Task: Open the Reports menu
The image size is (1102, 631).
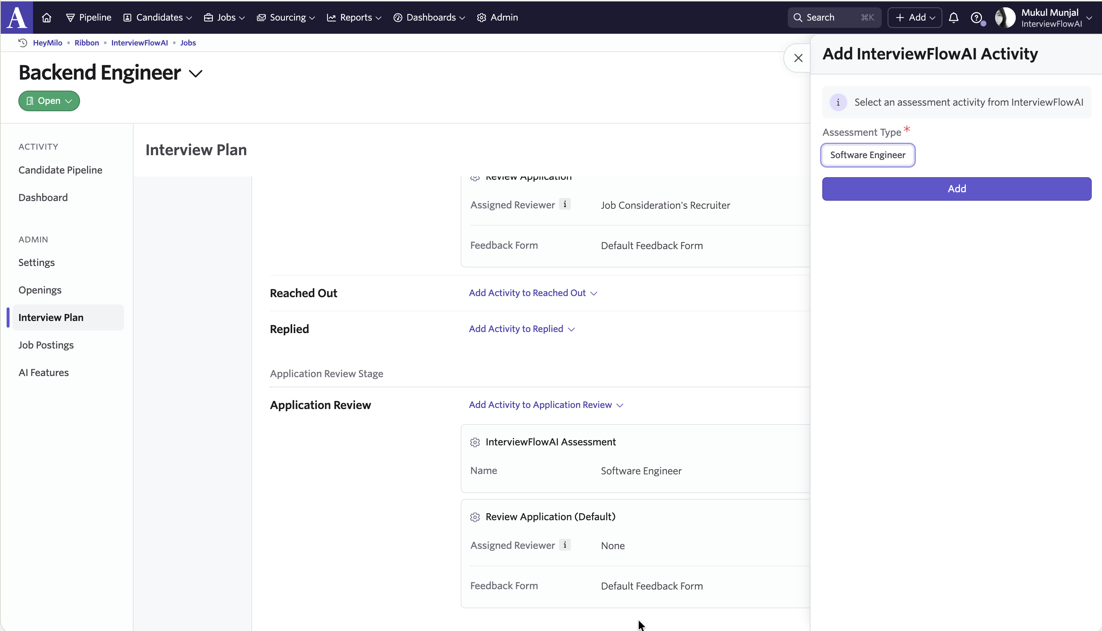Action: [x=354, y=17]
